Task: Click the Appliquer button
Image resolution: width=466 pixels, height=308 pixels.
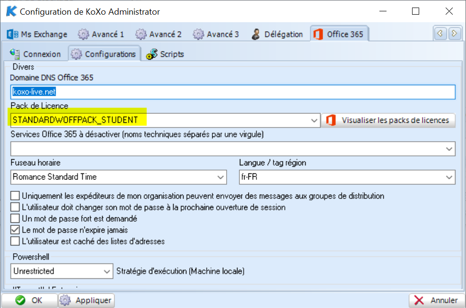Action: pos(86,300)
